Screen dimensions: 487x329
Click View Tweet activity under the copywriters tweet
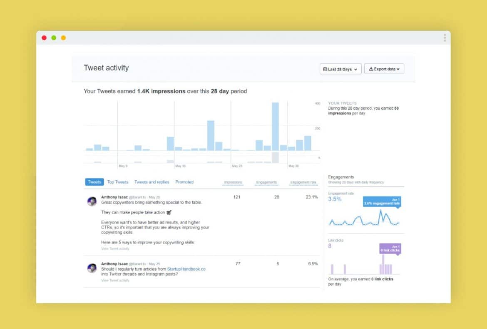pyautogui.click(x=115, y=248)
